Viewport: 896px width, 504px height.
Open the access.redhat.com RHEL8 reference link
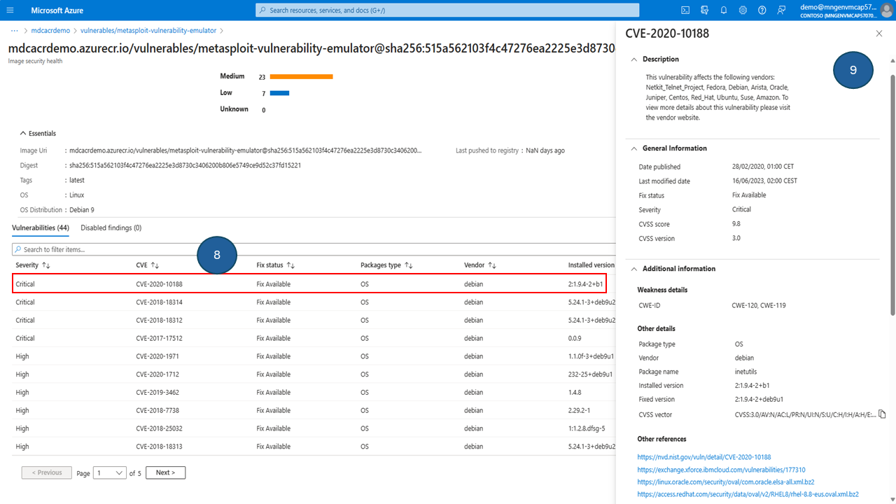(748, 495)
